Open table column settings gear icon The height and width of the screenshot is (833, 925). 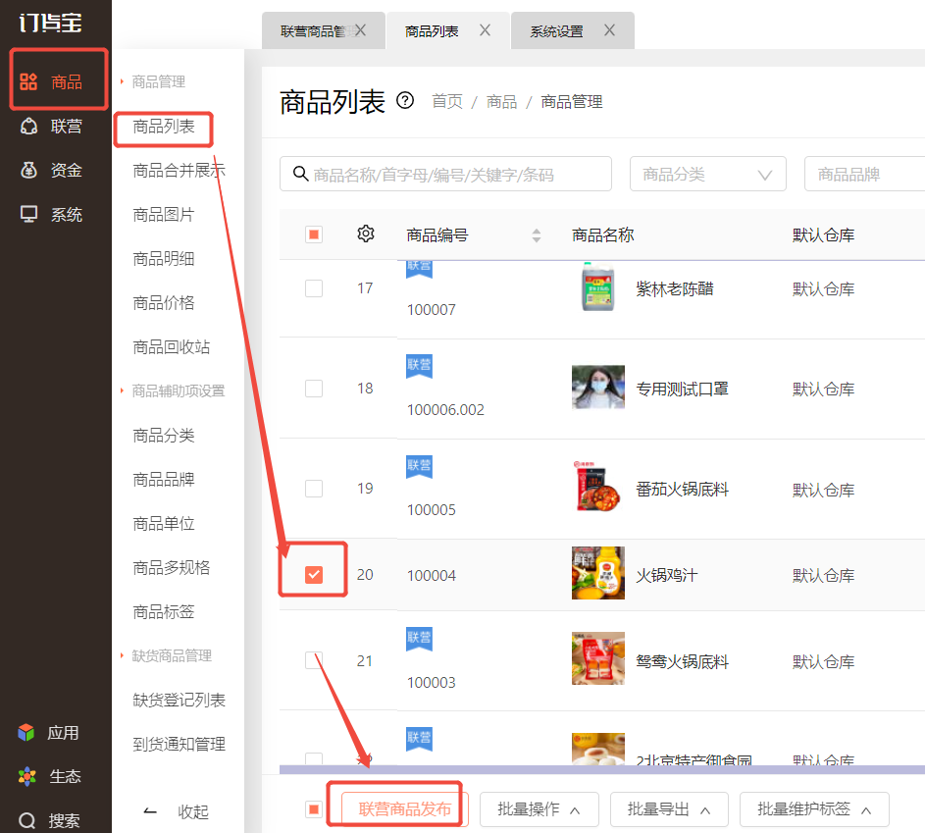point(366,234)
